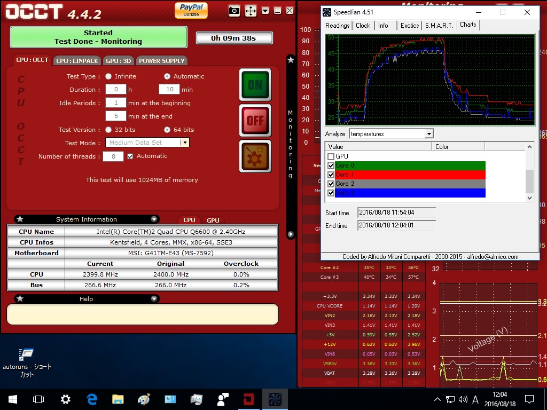547x410 pixels.
Task: Enable the GPU checkbox in SpeedFan chart list
Action: tap(331, 156)
